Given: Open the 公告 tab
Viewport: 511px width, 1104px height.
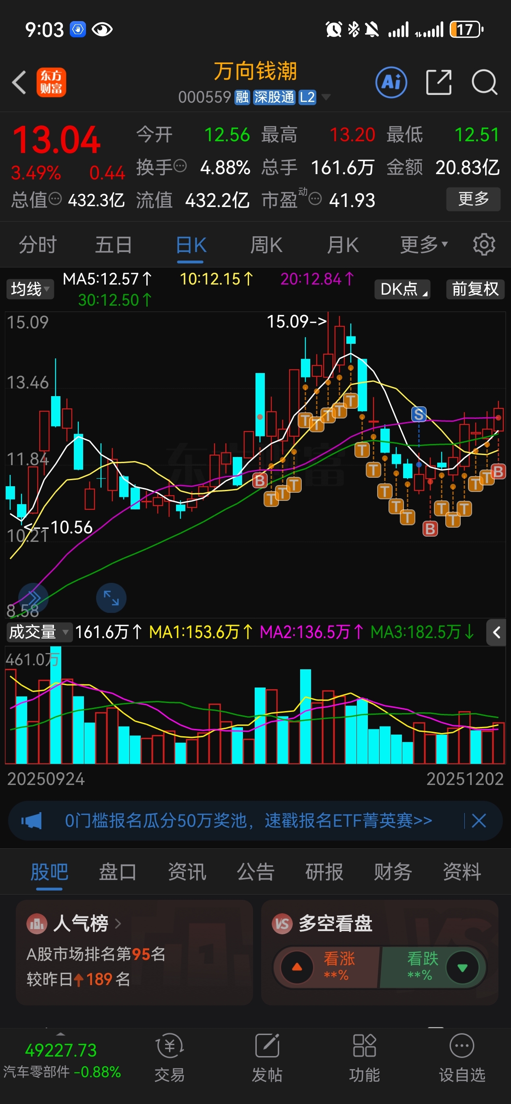Looking at the screenshot, I should click(256, 871).
